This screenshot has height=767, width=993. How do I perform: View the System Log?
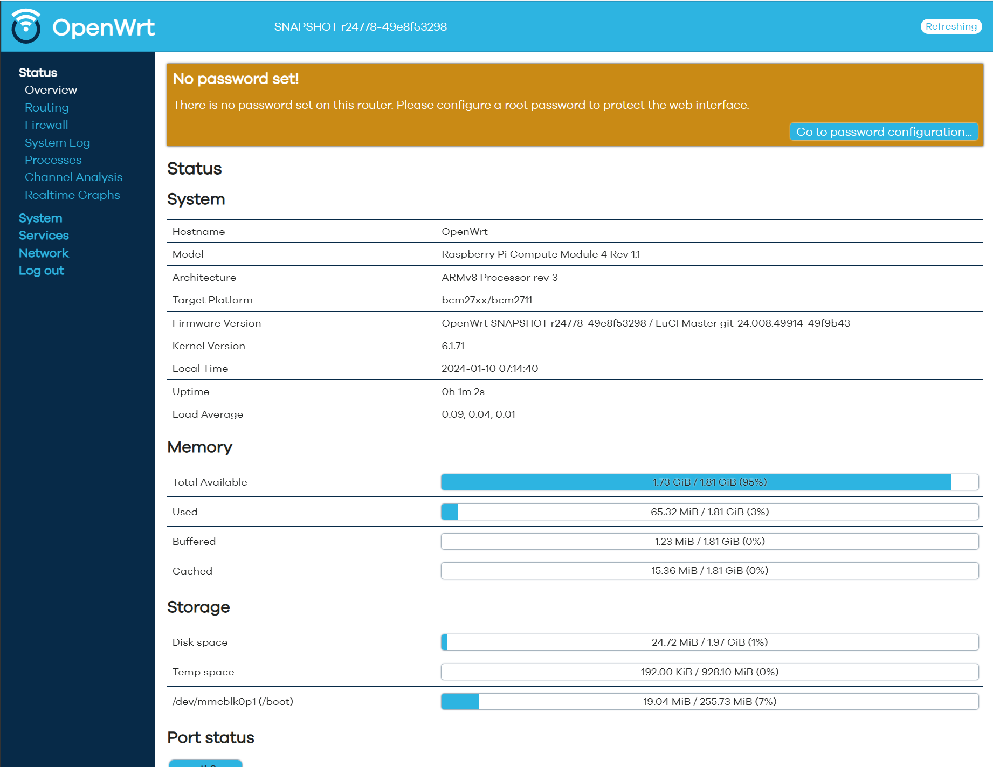(57, 142)
